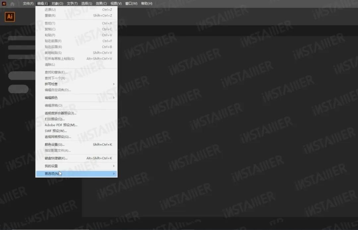Choose 就地粘贴(S) menu entry
Screen dimensions: 358x230
pos(77,53)
